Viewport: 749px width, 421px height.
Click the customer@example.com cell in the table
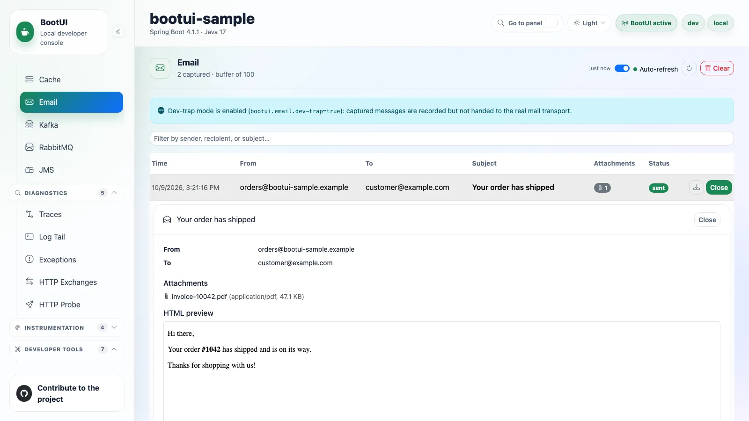pyautogui.click(x=407, y=187)
